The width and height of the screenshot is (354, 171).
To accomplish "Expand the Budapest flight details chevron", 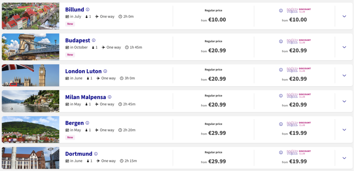I will coord(344,47).
